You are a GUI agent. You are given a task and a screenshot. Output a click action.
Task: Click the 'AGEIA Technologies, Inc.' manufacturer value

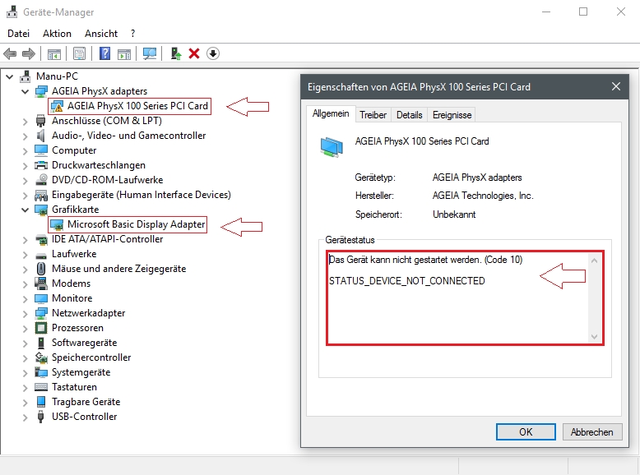pyautogui.click(x=483, y=196)
